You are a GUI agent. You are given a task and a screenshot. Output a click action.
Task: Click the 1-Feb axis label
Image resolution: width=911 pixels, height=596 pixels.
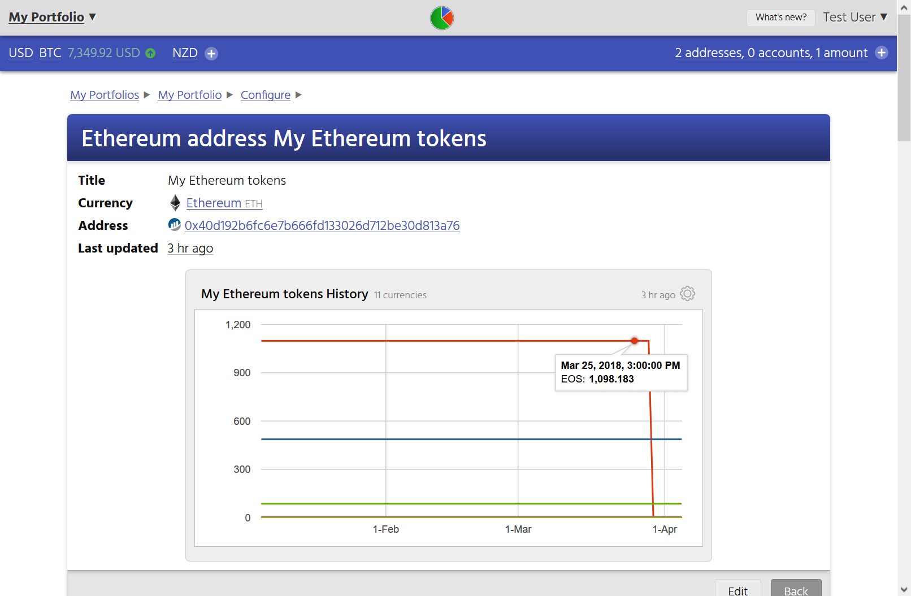click(x=386, y=529)
